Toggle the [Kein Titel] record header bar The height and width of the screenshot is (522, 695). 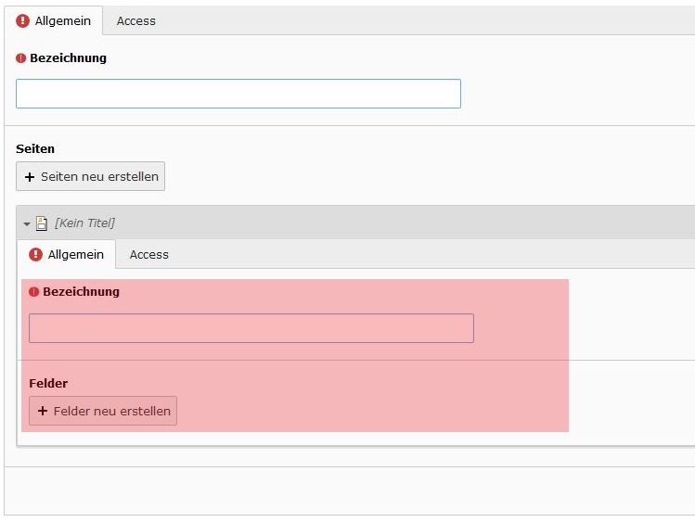[x=371, y=223]
